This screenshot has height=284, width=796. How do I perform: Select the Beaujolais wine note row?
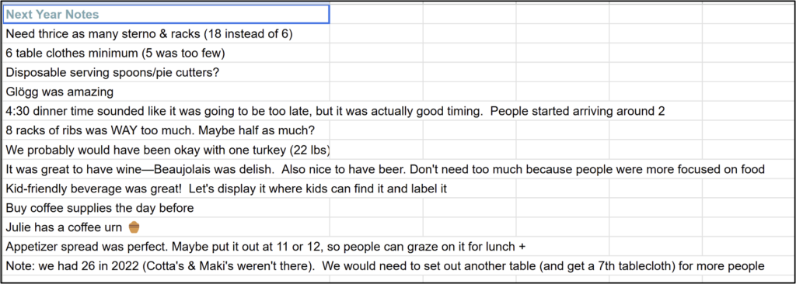coord(386,169)
